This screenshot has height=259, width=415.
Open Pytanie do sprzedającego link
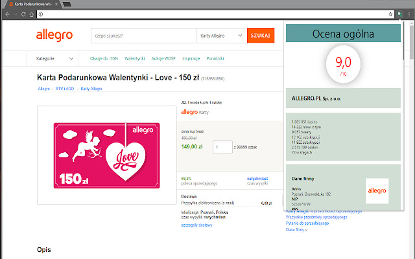coord(307,223)
